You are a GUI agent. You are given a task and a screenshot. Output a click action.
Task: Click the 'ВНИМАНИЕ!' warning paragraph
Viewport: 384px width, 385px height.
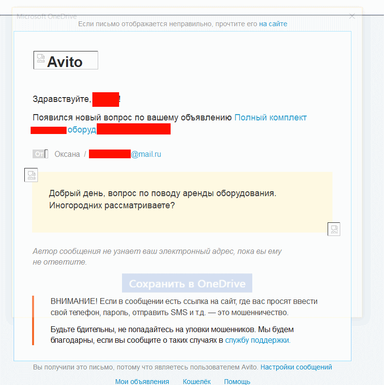point(184,307)
